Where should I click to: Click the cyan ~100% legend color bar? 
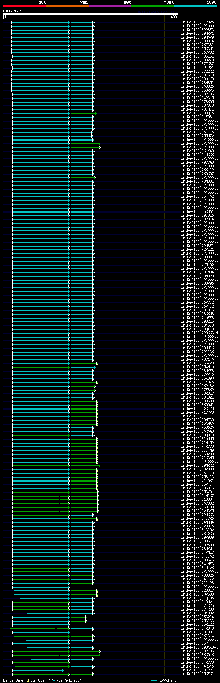[195, 6]
